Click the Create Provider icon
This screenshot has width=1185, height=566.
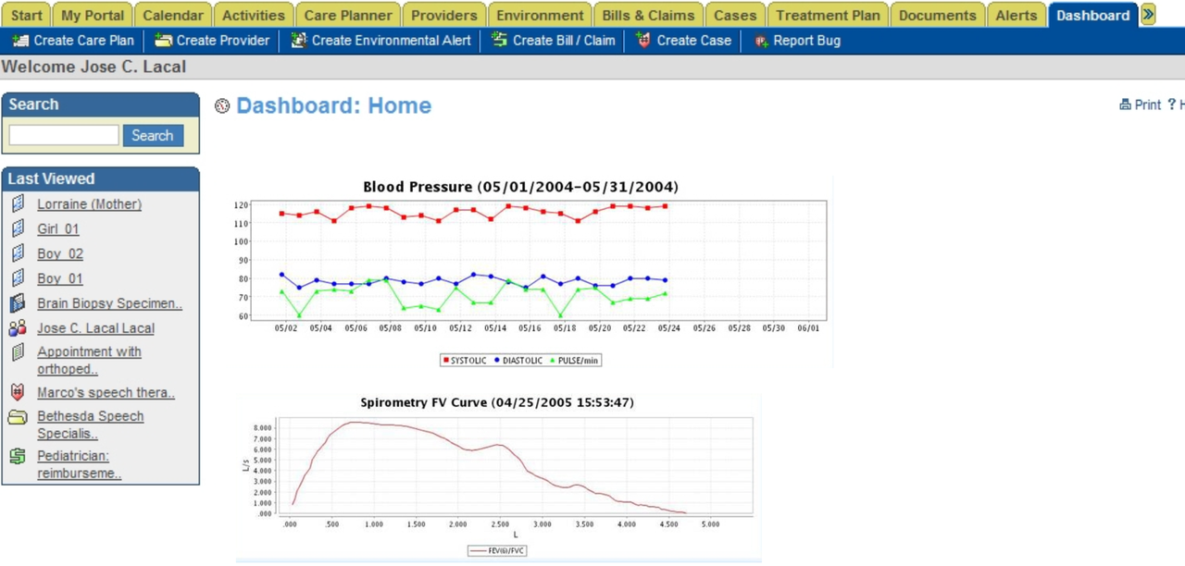(165, 41)
